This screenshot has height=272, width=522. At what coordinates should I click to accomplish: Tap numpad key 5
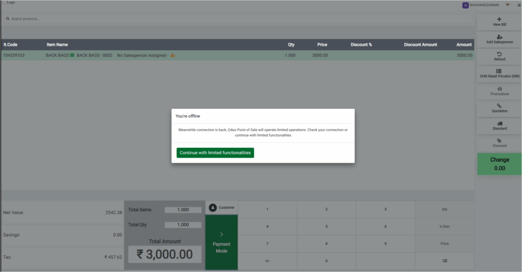pos(326,227)
